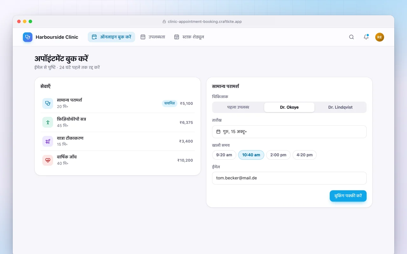
Task: Select the सामान्य परामर्श service row
Action: point(118,103)
